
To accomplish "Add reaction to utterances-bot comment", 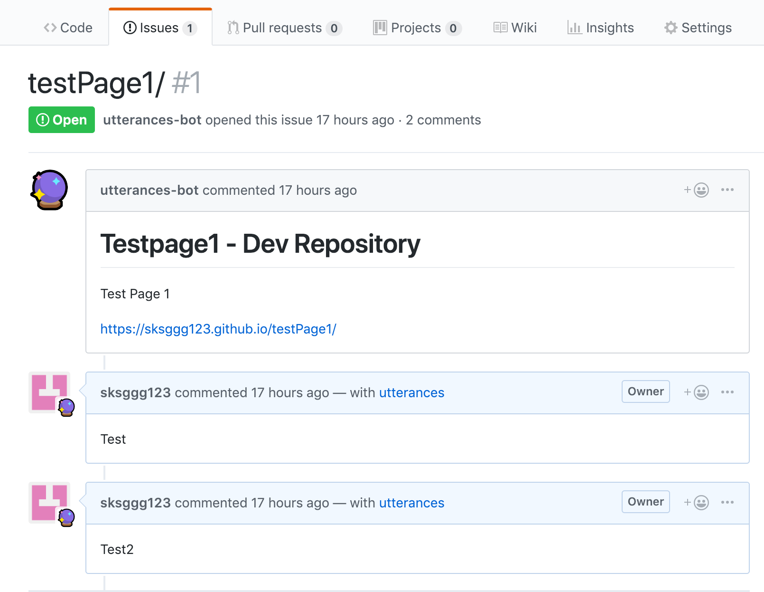I will click(696, 190).
